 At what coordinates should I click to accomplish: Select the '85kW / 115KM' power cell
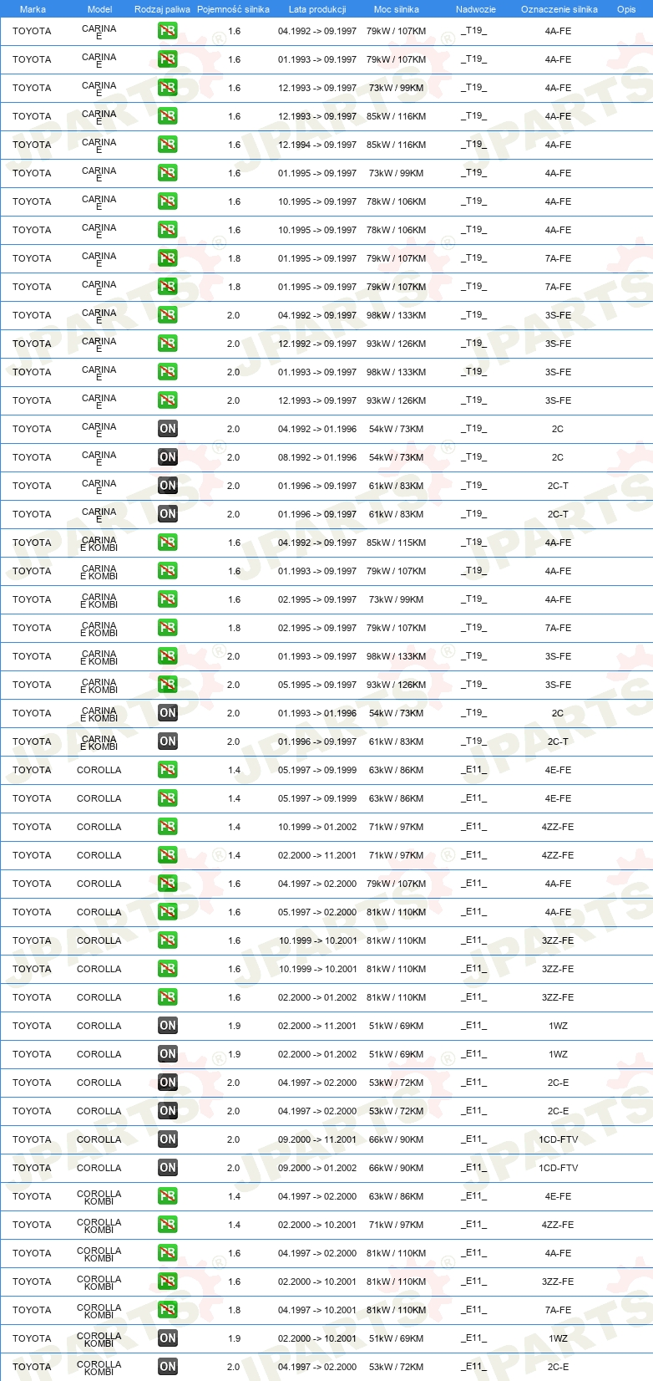pos(397,543)
